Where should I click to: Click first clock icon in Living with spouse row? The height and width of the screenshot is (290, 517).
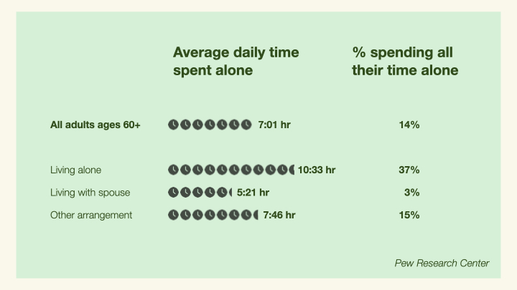pyautogui.click(x=174, y=193)
